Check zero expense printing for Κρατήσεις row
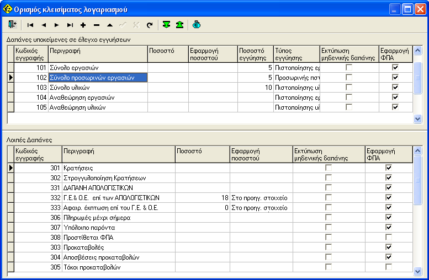This screenshot has height=280, width=429. (x=329, y=168)
